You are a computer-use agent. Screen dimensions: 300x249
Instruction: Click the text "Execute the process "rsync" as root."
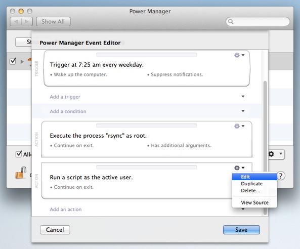tap(98, 136)
